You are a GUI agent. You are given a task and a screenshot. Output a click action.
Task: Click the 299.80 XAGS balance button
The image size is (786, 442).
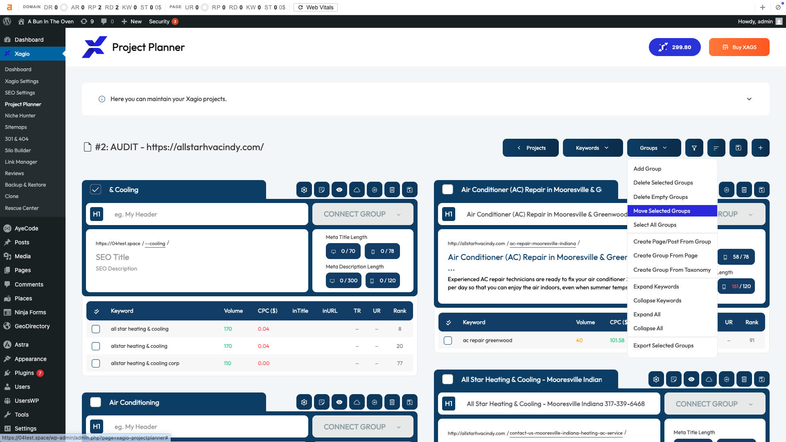tap(674, 47)
